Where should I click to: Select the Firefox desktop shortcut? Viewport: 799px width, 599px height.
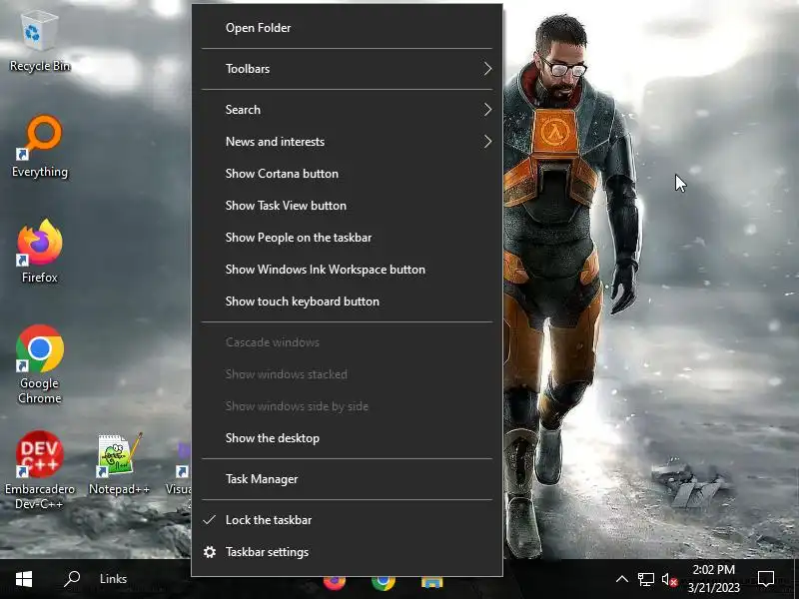coord(40,253)
